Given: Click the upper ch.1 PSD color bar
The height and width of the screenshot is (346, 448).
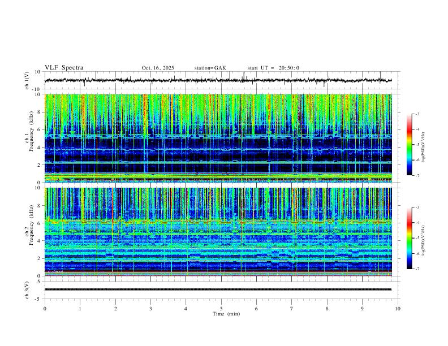Looking at the screenshot, I should pos(409,145).
